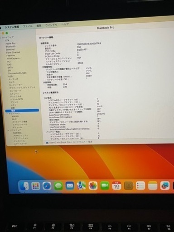Select Apple Pay in the sidebar
Viewport: 174px width, 232px height.
pyautogui.click(x=10, y=43)
